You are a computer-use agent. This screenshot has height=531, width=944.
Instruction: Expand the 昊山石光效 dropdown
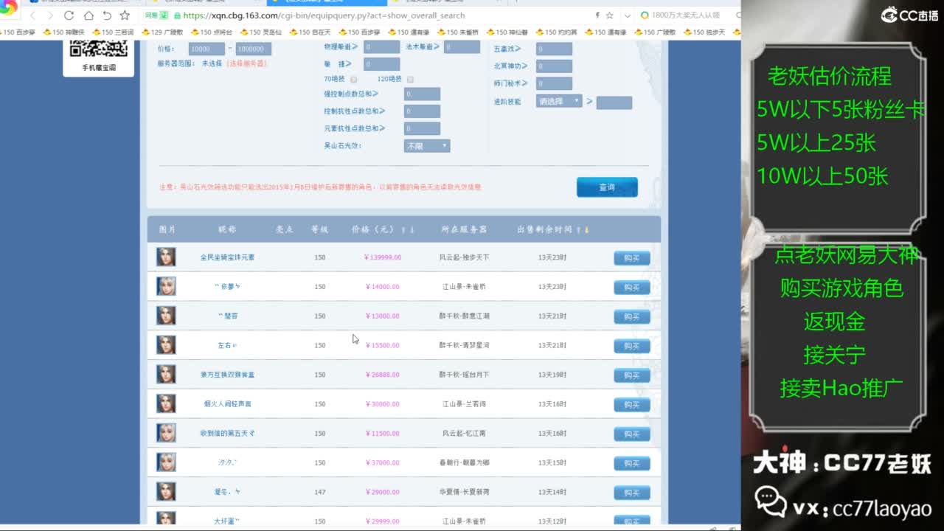[x=427, y=146]
